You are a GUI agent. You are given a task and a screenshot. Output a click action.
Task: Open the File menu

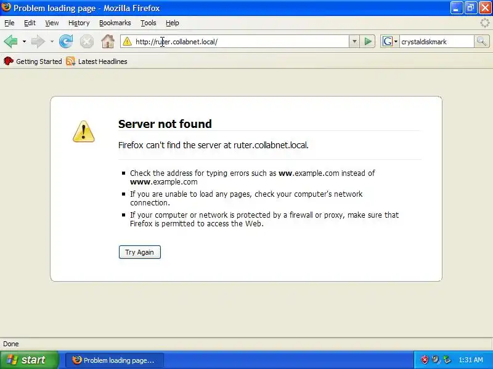click(9, 23)
